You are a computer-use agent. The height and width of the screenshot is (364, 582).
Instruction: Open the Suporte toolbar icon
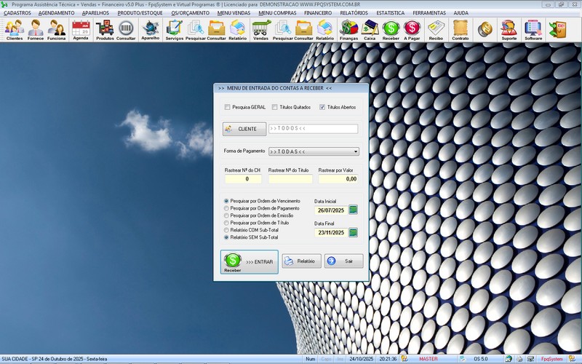point(509,30)
